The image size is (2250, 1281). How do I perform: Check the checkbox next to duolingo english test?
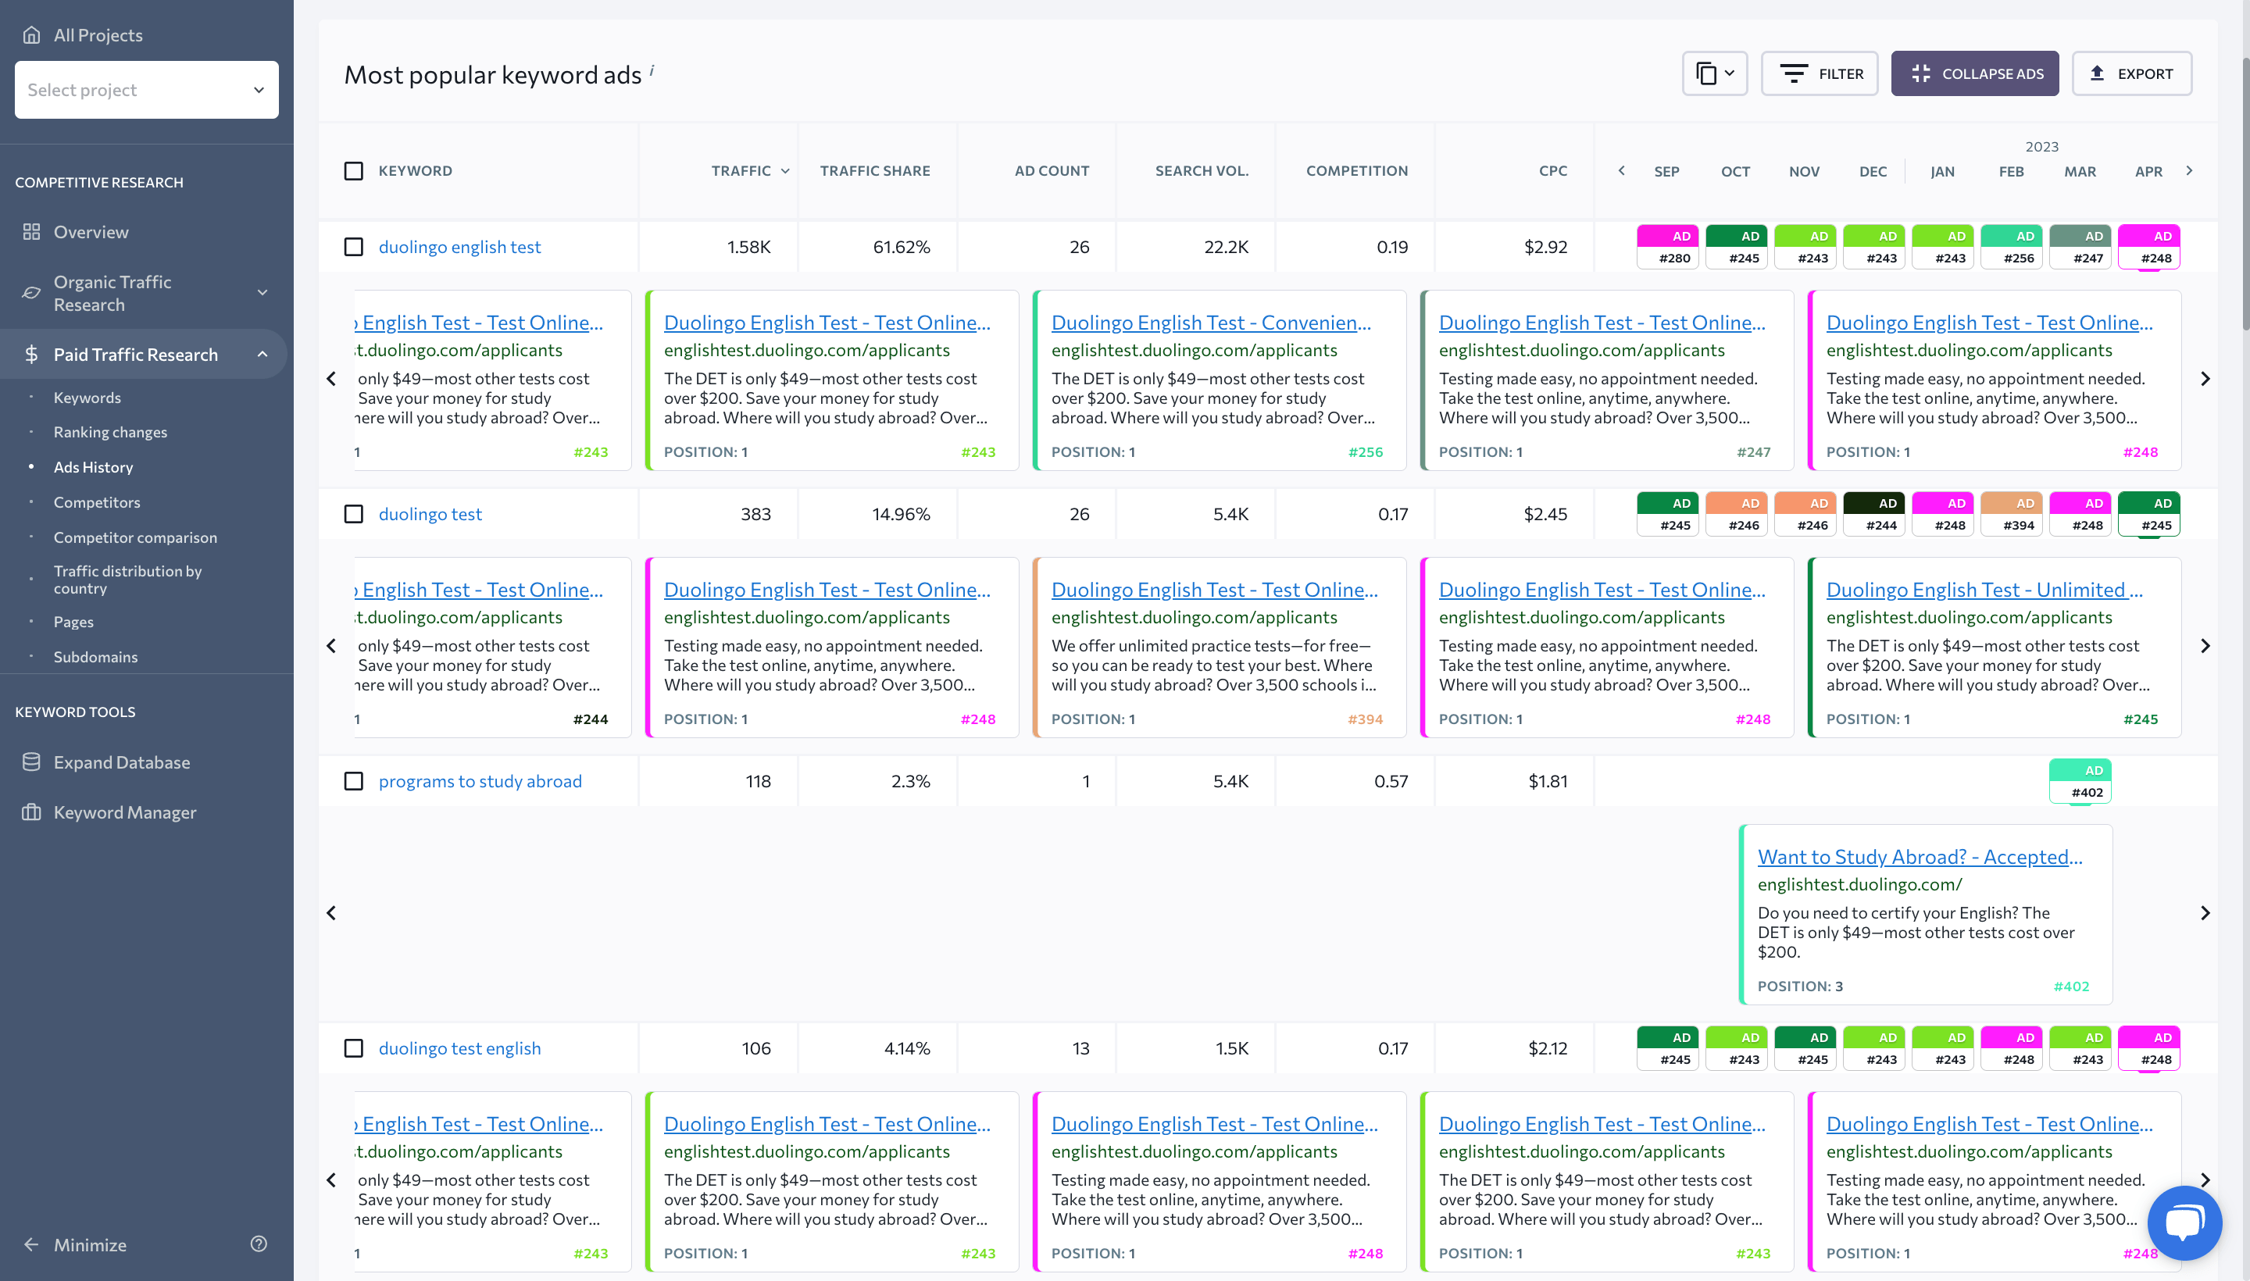354,246
